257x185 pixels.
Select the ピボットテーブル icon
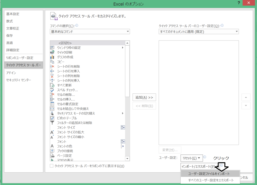pos(52,118)
